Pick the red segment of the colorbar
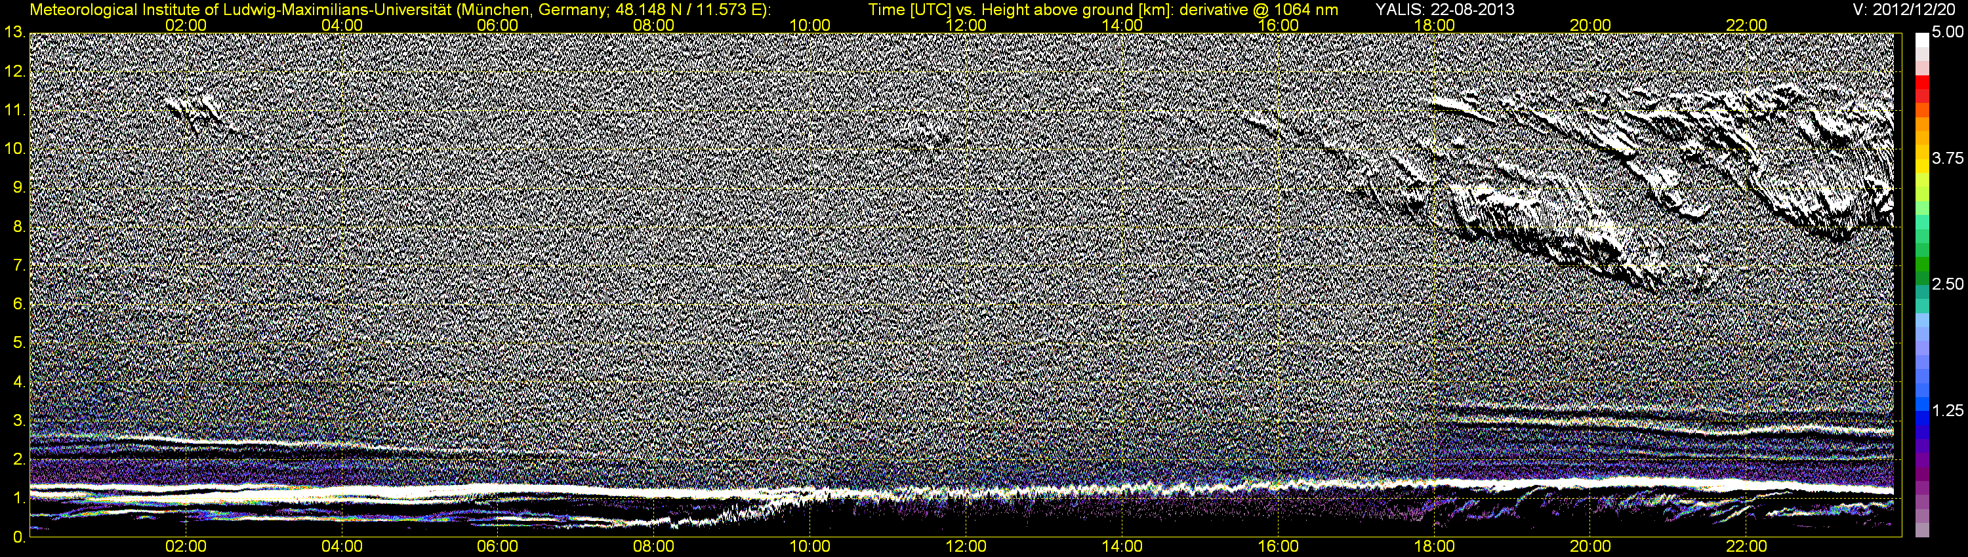1968x557 pixels. pyautogui.click(x=1922, y=84)
